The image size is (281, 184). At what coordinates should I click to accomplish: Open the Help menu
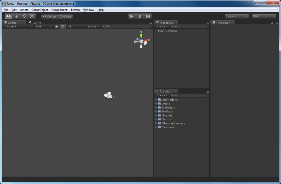[x=100, y=10]
